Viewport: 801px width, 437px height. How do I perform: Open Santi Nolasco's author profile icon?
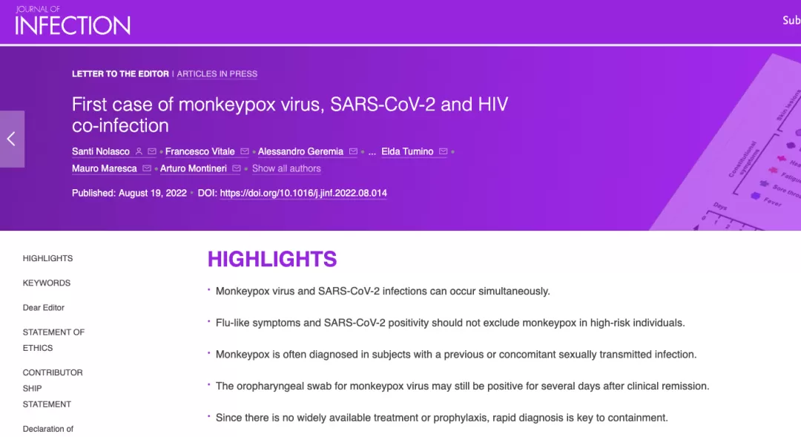[x=139, y=151]
